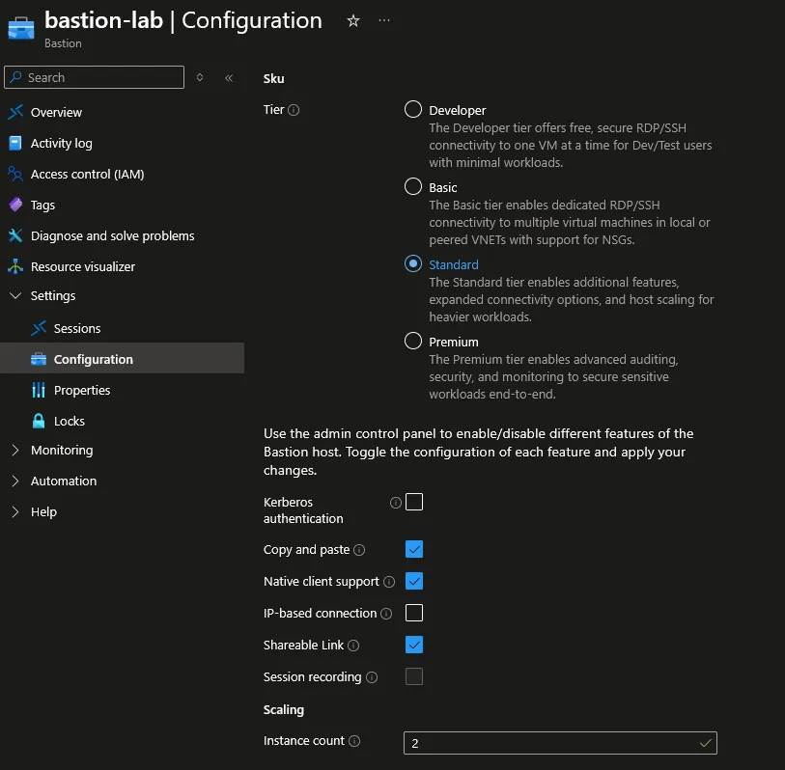Collapse the Settings section chevron
The height and width of the screenshot is (770, 785).
15,295
